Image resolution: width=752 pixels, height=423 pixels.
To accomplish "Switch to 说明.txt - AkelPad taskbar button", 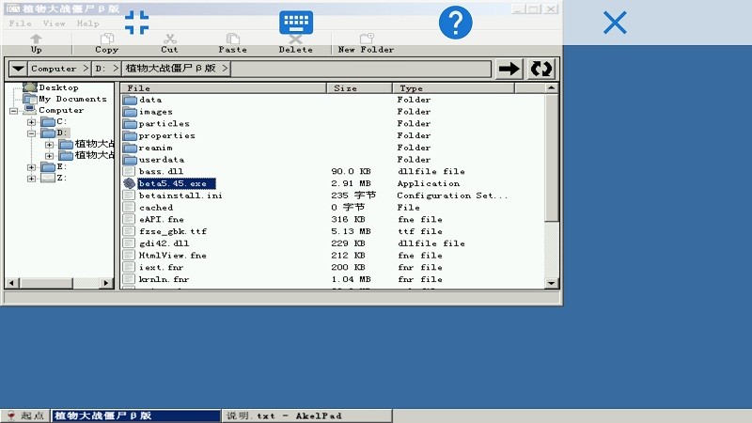I will pos(283,415).
